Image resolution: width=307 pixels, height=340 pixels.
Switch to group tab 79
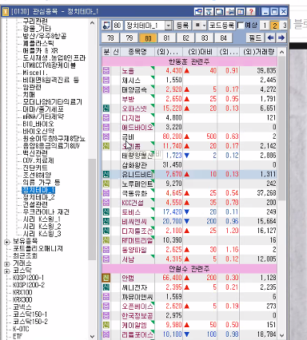point(130,38)
